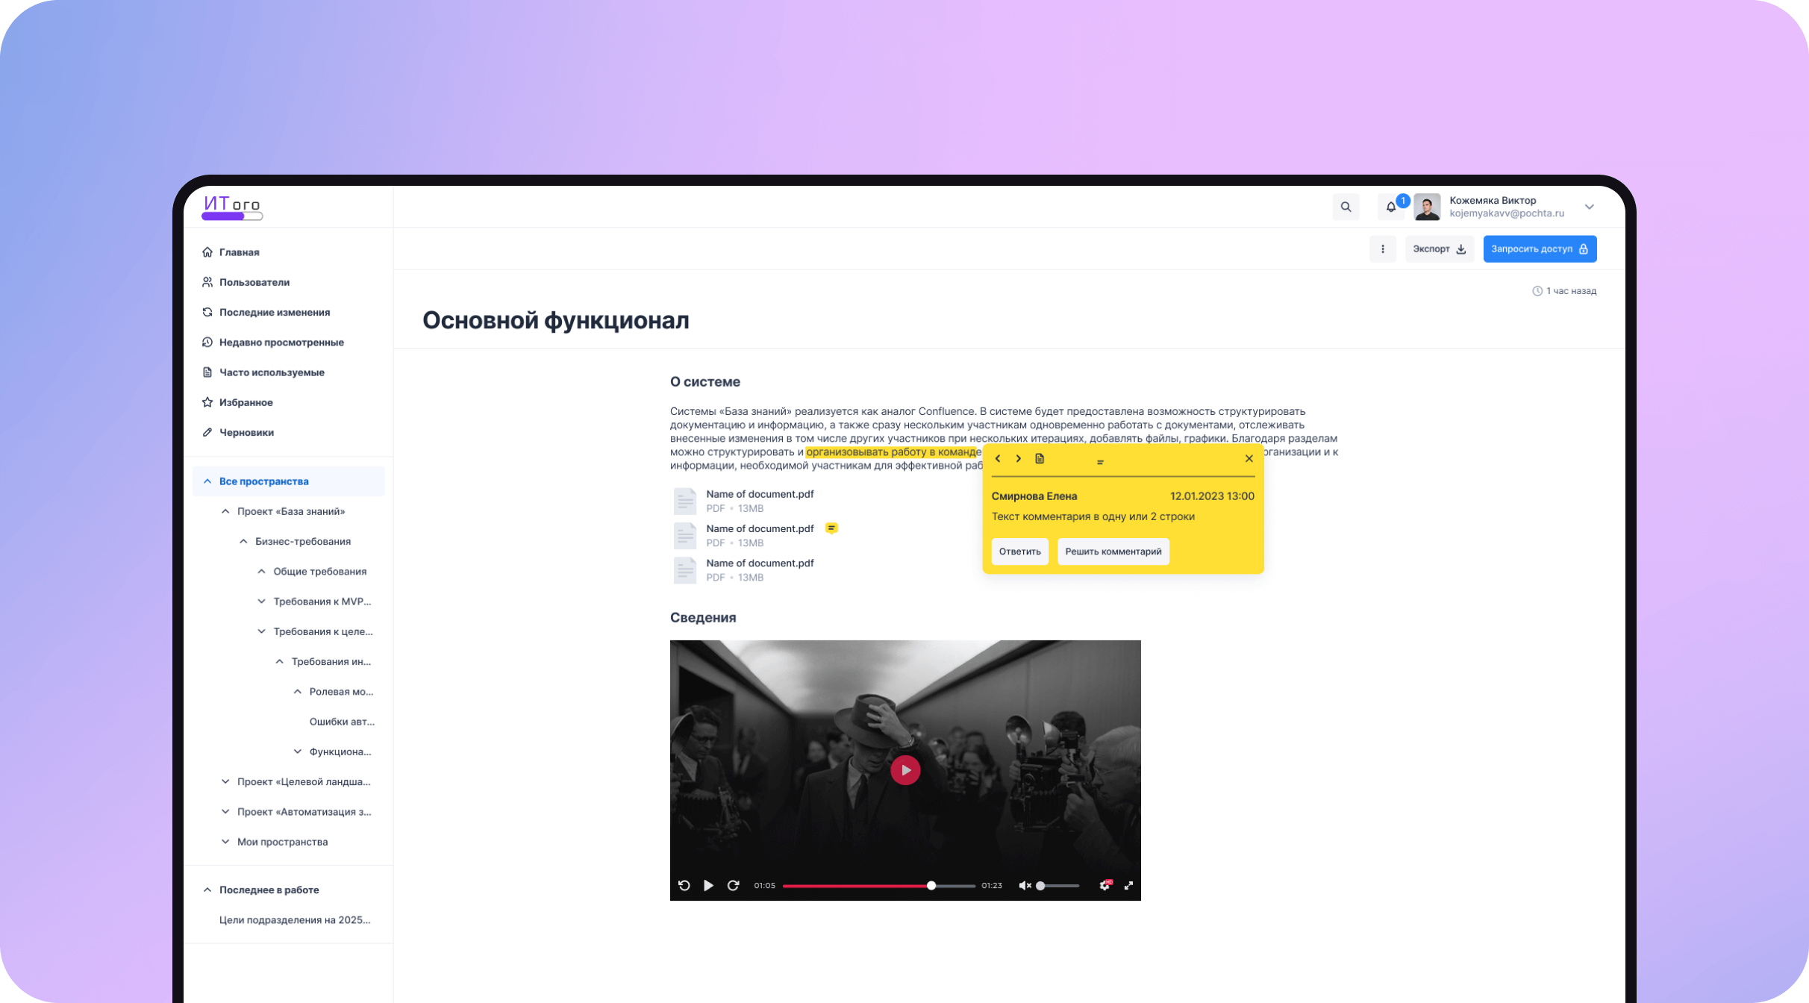Viewport: 1809px width, 1003px height.
Task: Enter fullscreen mode on the video
Action: [x=1128, y=886]
